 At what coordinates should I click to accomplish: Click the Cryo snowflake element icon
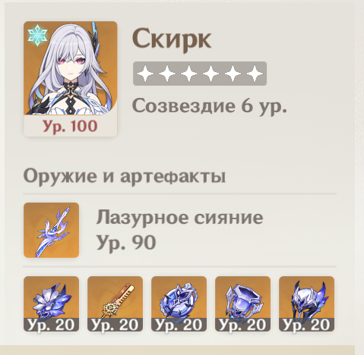click(x=37, y=35)
